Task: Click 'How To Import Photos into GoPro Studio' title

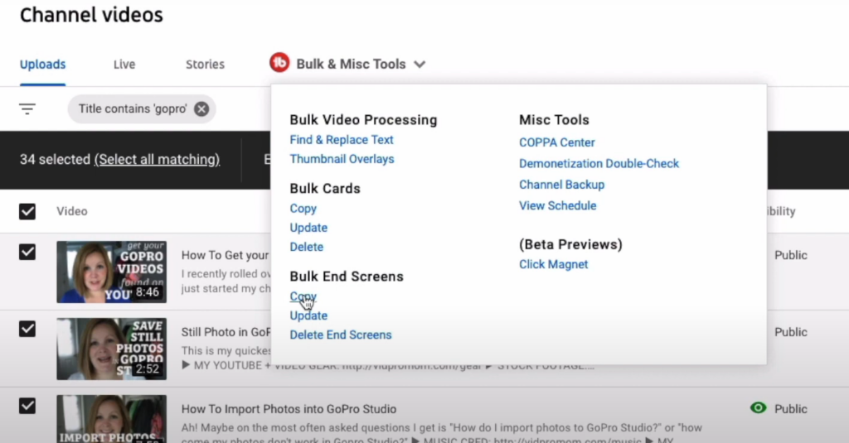Action: pos(289,409)
